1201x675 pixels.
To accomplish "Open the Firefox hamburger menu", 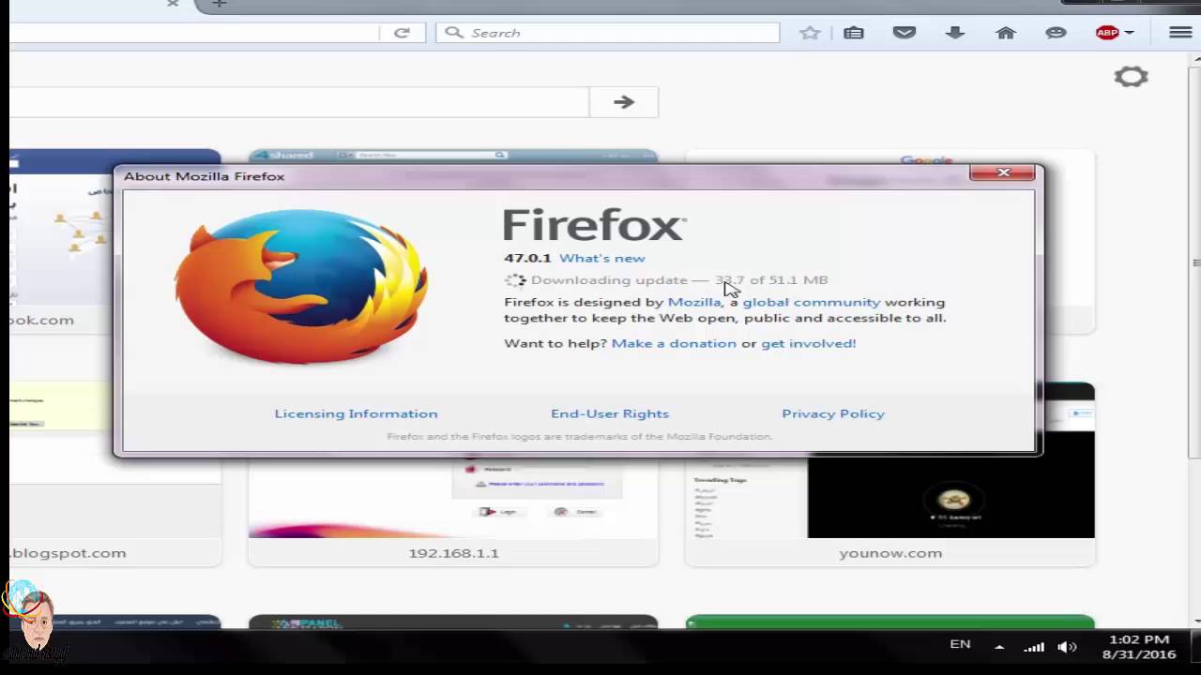I will pyautogui.click(x=1180, y=33).
